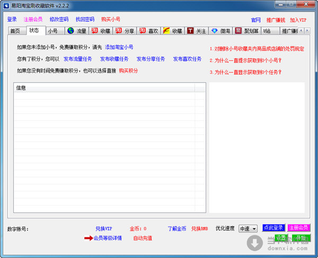Click the red Taobao icon on first 收藏 tab
The width and height of the screenshot is (318, 258).
(x=94, y=31)
